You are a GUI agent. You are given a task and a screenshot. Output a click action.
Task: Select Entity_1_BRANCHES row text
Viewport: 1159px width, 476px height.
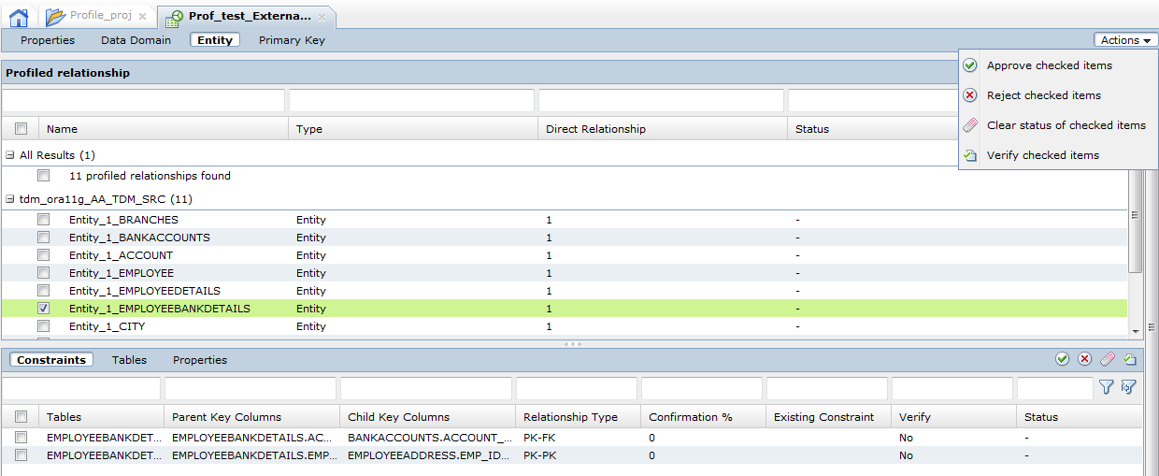[123, 220]
